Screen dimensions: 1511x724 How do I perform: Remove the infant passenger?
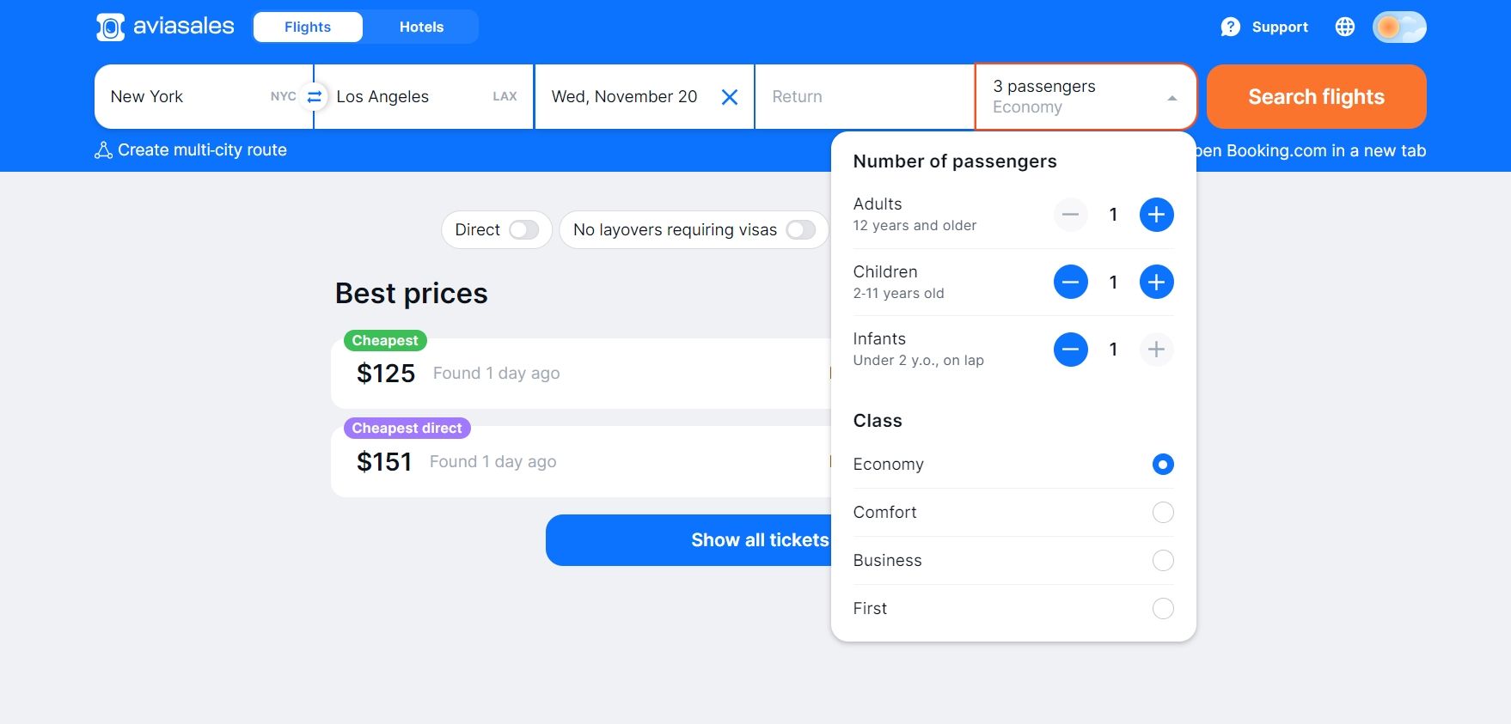point(1071,350)
